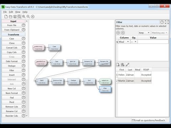Screen dimensions: 171x128
Task: Open help icon next to New Col
Action: click(24, 89)
